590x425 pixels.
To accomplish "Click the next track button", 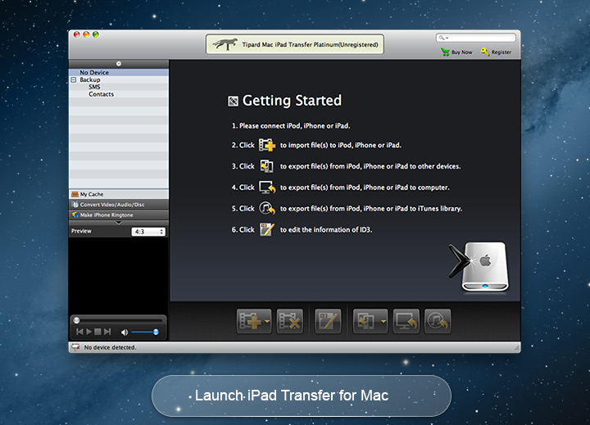I will coord(107,332).
